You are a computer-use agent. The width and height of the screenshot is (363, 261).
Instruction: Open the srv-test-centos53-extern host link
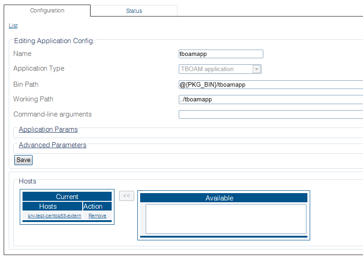pyautogui.click(x=54, y=216)
